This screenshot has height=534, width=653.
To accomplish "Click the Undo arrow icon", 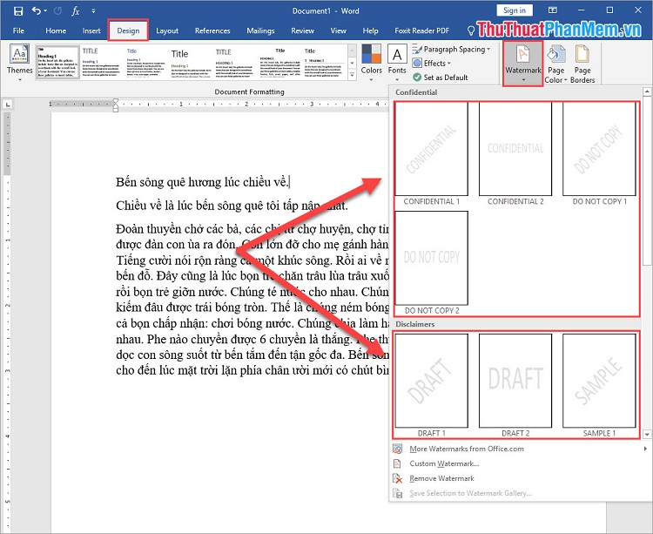I will coord(37,10).
